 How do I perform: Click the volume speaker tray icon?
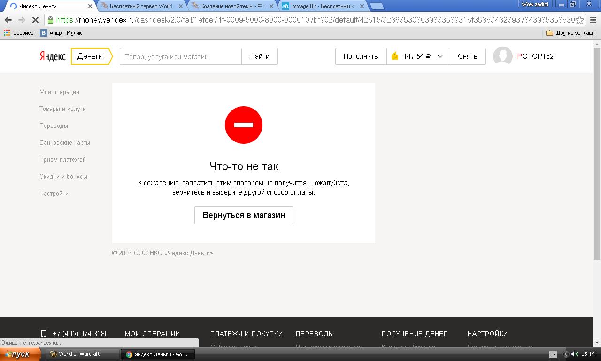point(575,354)
